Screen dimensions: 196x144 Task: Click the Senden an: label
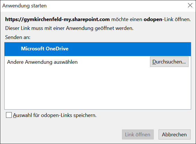18,37
